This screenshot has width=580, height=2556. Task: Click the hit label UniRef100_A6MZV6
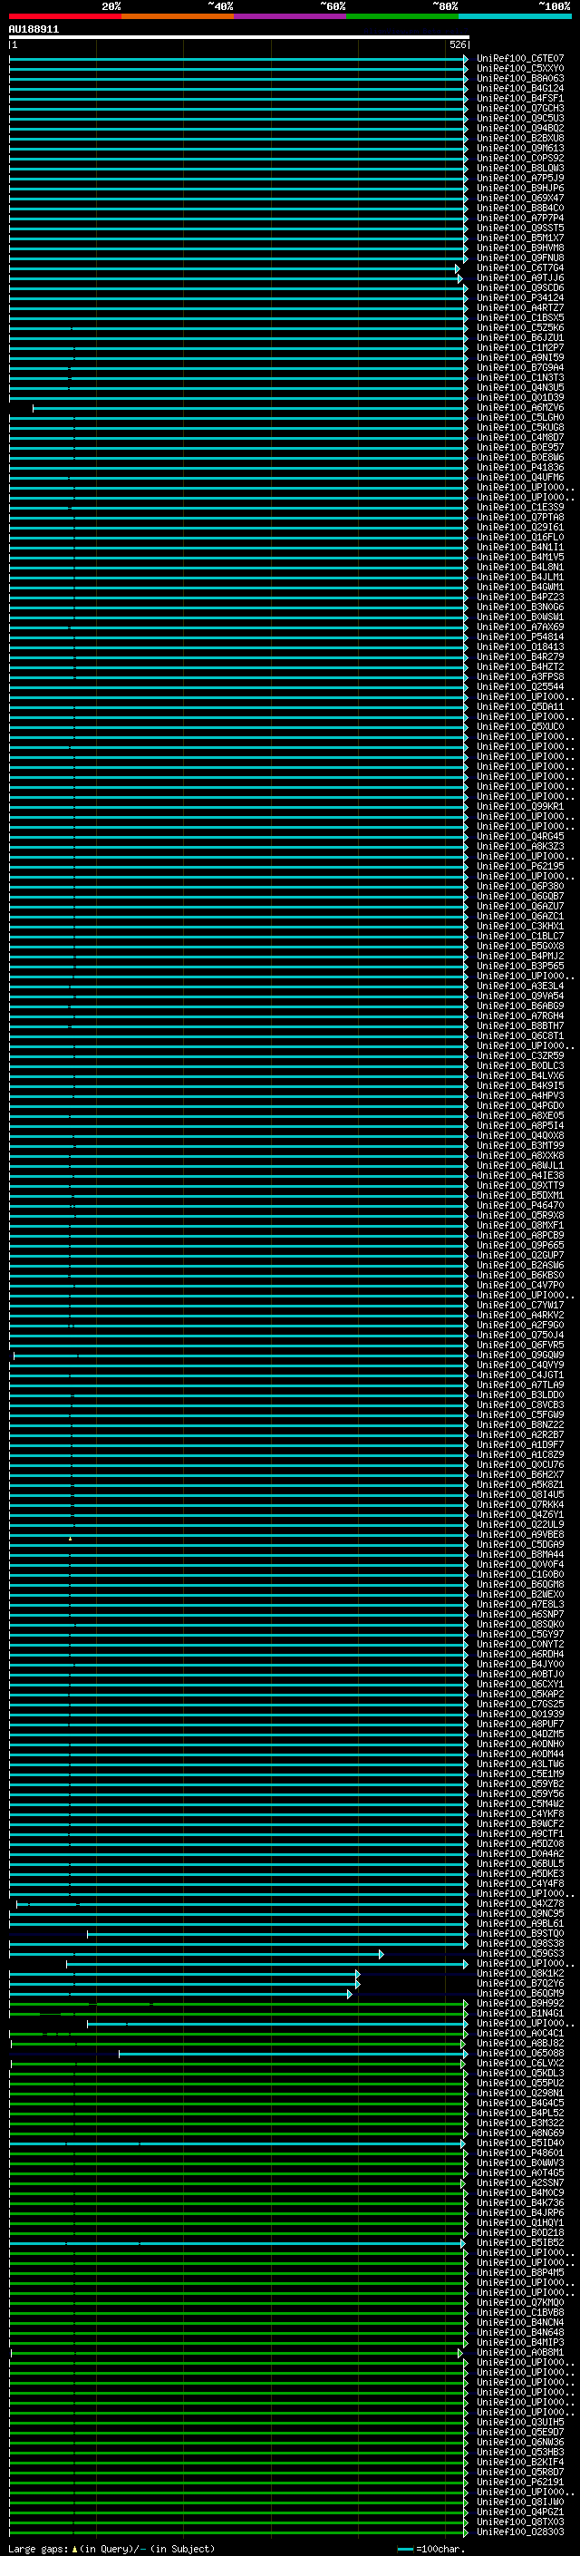pos(519,408)
